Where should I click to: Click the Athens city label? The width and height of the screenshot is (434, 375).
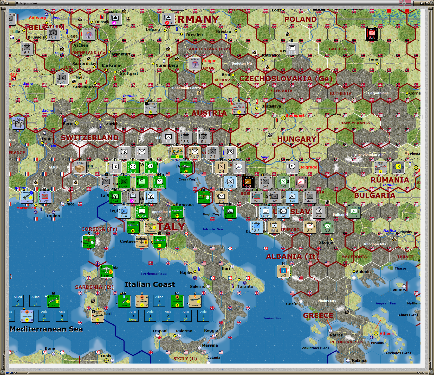[386, 333]
